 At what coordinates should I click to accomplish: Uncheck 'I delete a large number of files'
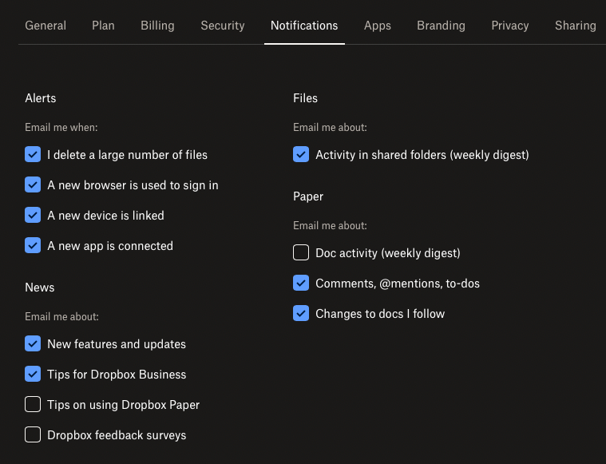point(33,155)
